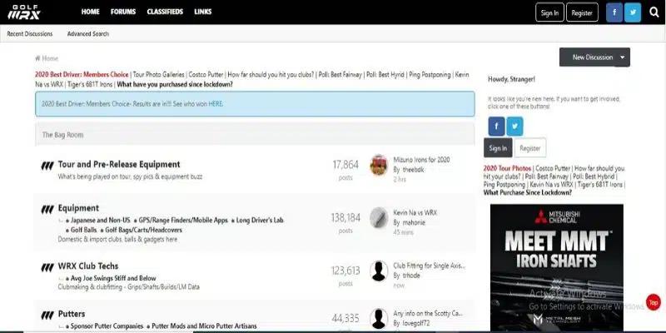Open Golf Balls subforum
Viewport: 666px width, 333px height.
click(84, 230)
